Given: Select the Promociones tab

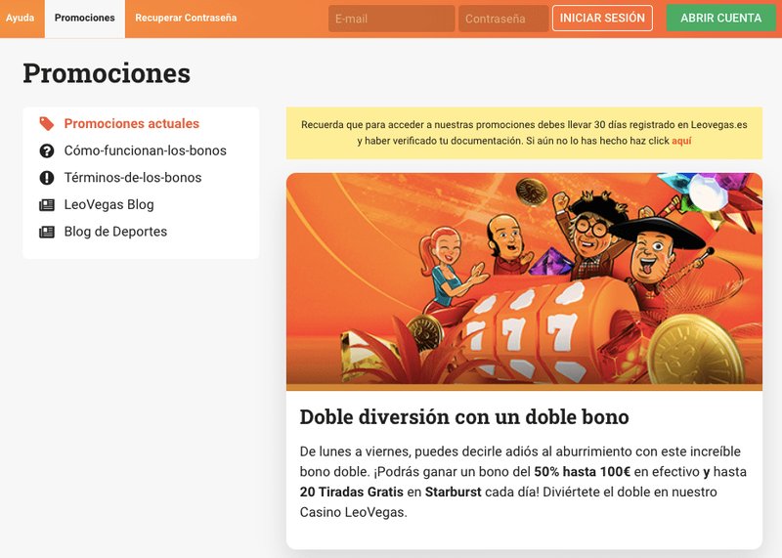Looking at the screenshot, I should [85, 18].
